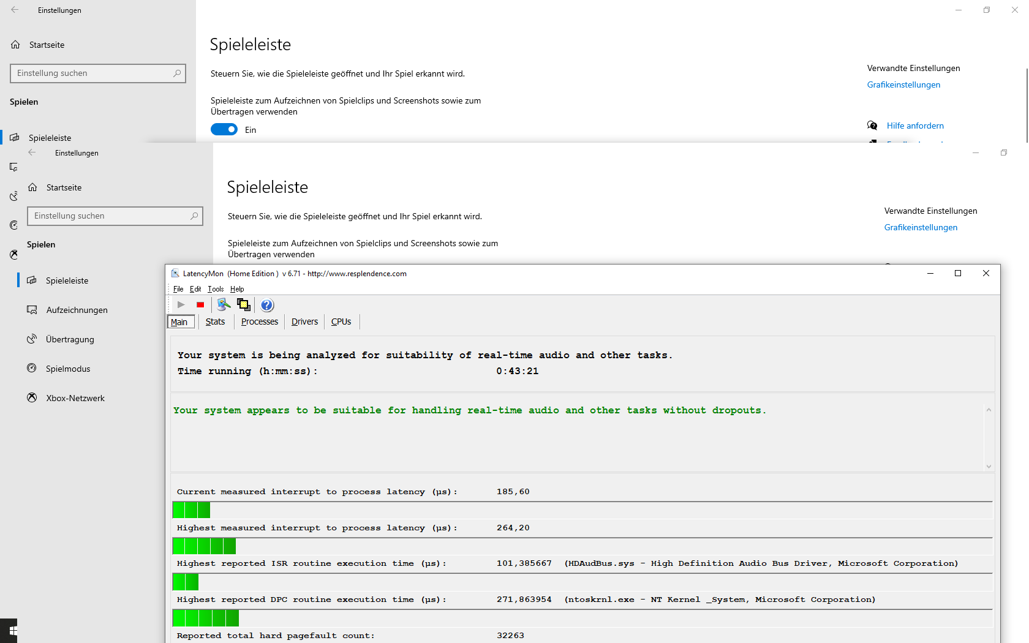
Task: Click the green bar under highest DPC time
Action: click(x=206, y=618)
